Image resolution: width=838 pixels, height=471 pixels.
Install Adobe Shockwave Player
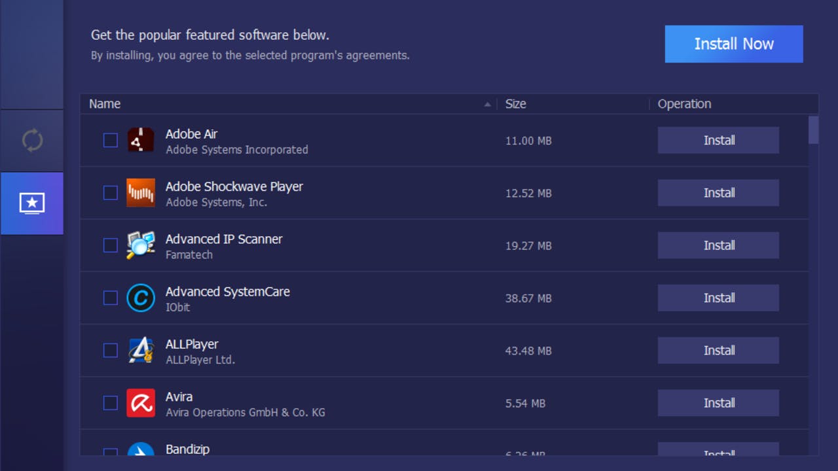tap(718, 193)
